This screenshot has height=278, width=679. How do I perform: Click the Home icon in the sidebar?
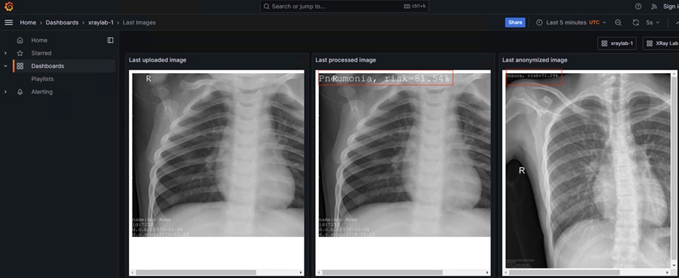[20, 41]
